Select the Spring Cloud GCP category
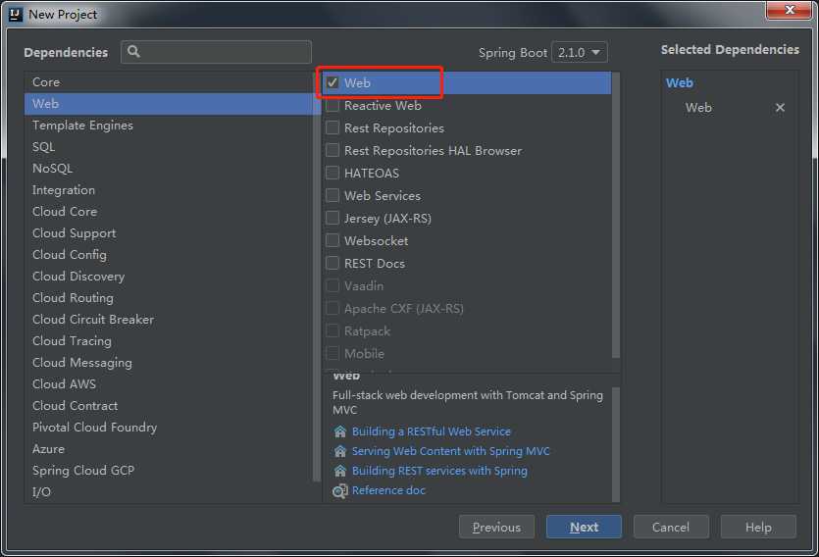Viewport: 819px width, 557px height. [169, 471]
